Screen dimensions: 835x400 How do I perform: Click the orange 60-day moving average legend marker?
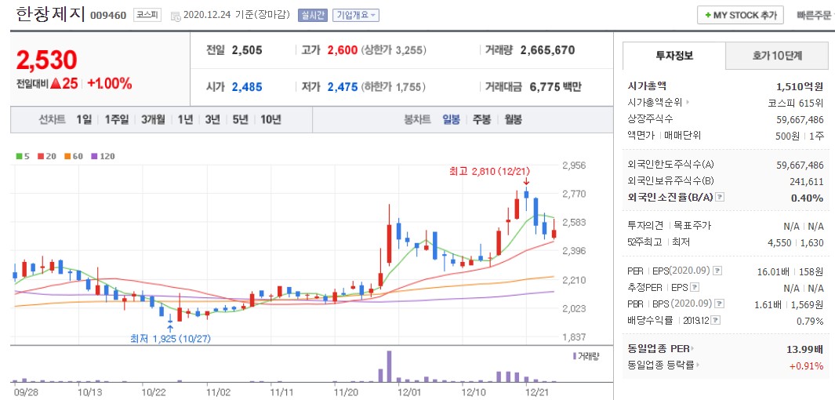(68, 157)
